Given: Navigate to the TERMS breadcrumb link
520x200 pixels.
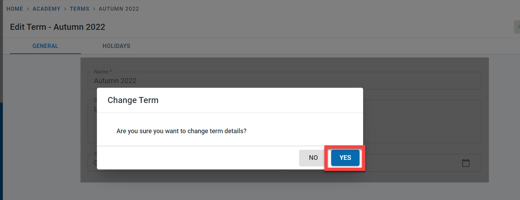Looking at the screenshot, I should [x=80, y=9].
